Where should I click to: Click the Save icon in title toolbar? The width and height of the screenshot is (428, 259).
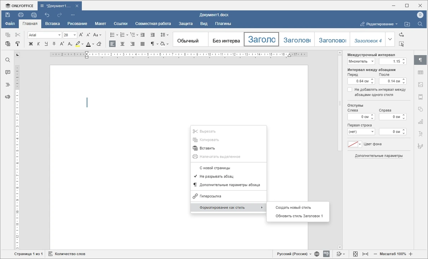pos(7,15)
